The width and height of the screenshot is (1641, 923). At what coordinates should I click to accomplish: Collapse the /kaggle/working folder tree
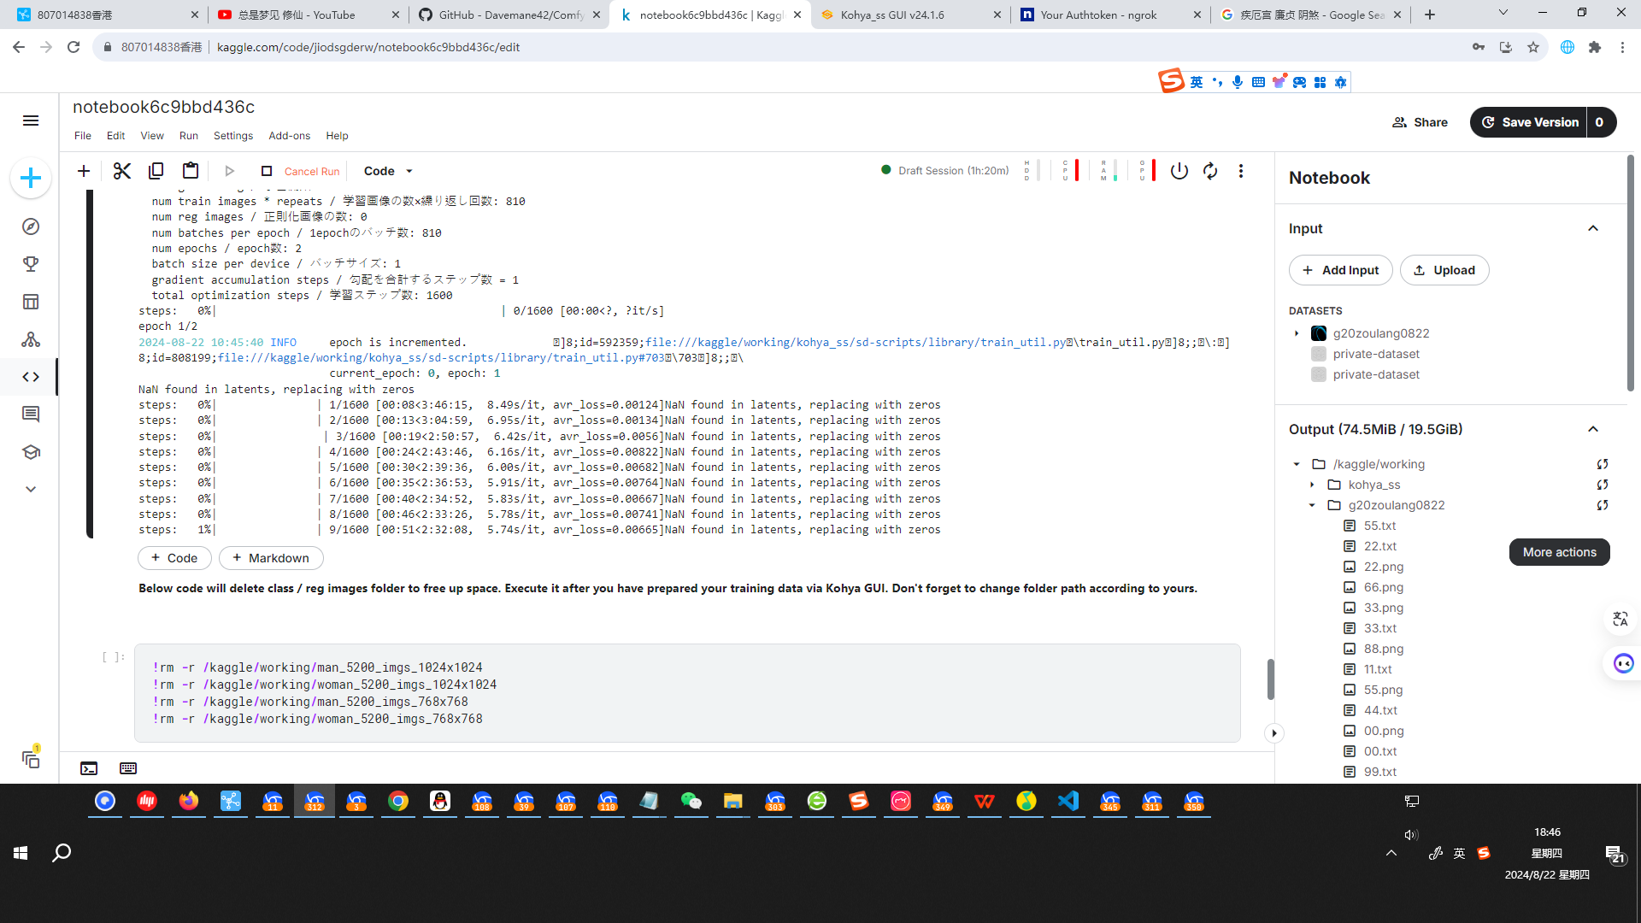pyautogui.click(x=1297, y=464)
